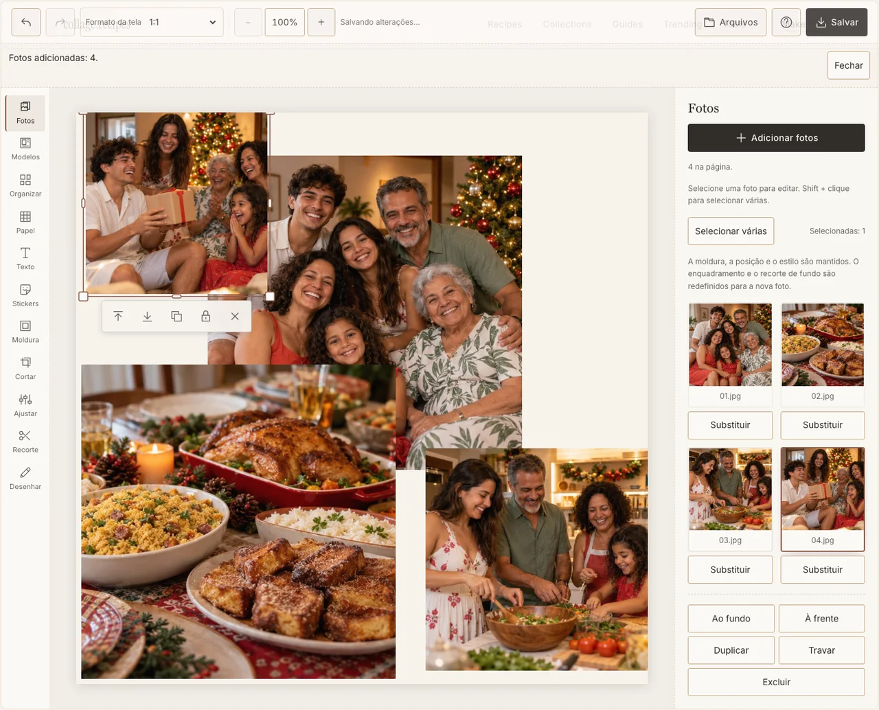This screenshot has width=879, height=710.
Task: Zoom in with the plus button
Action: (x=321, y=22)
